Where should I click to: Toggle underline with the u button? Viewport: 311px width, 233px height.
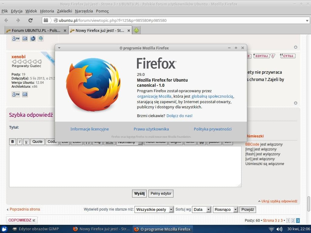point(26,142)
